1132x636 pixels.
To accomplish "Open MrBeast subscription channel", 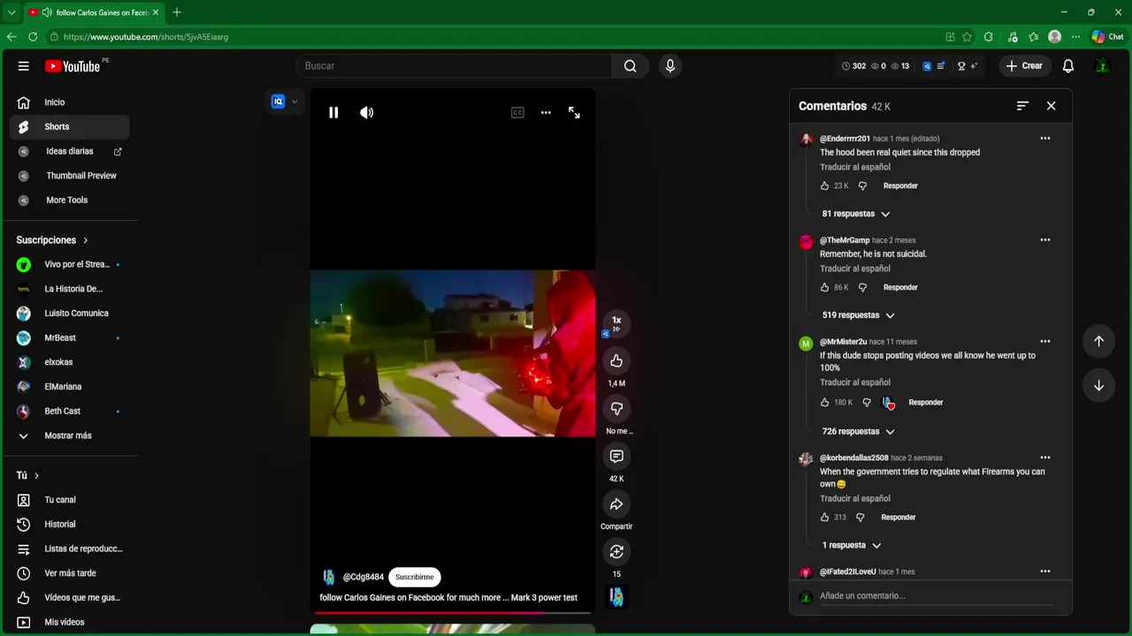I will [x=70, y=338].
